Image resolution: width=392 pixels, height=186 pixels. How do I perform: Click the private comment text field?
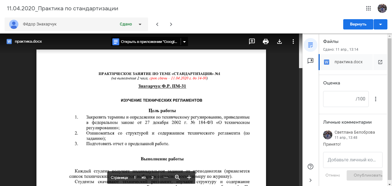pos(353,160)
